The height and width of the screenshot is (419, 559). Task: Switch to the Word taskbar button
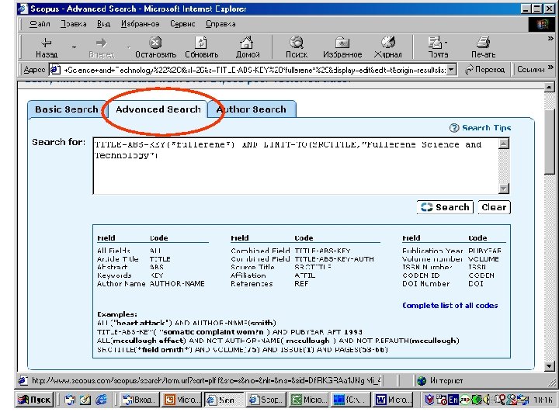[x=394, y=400]
